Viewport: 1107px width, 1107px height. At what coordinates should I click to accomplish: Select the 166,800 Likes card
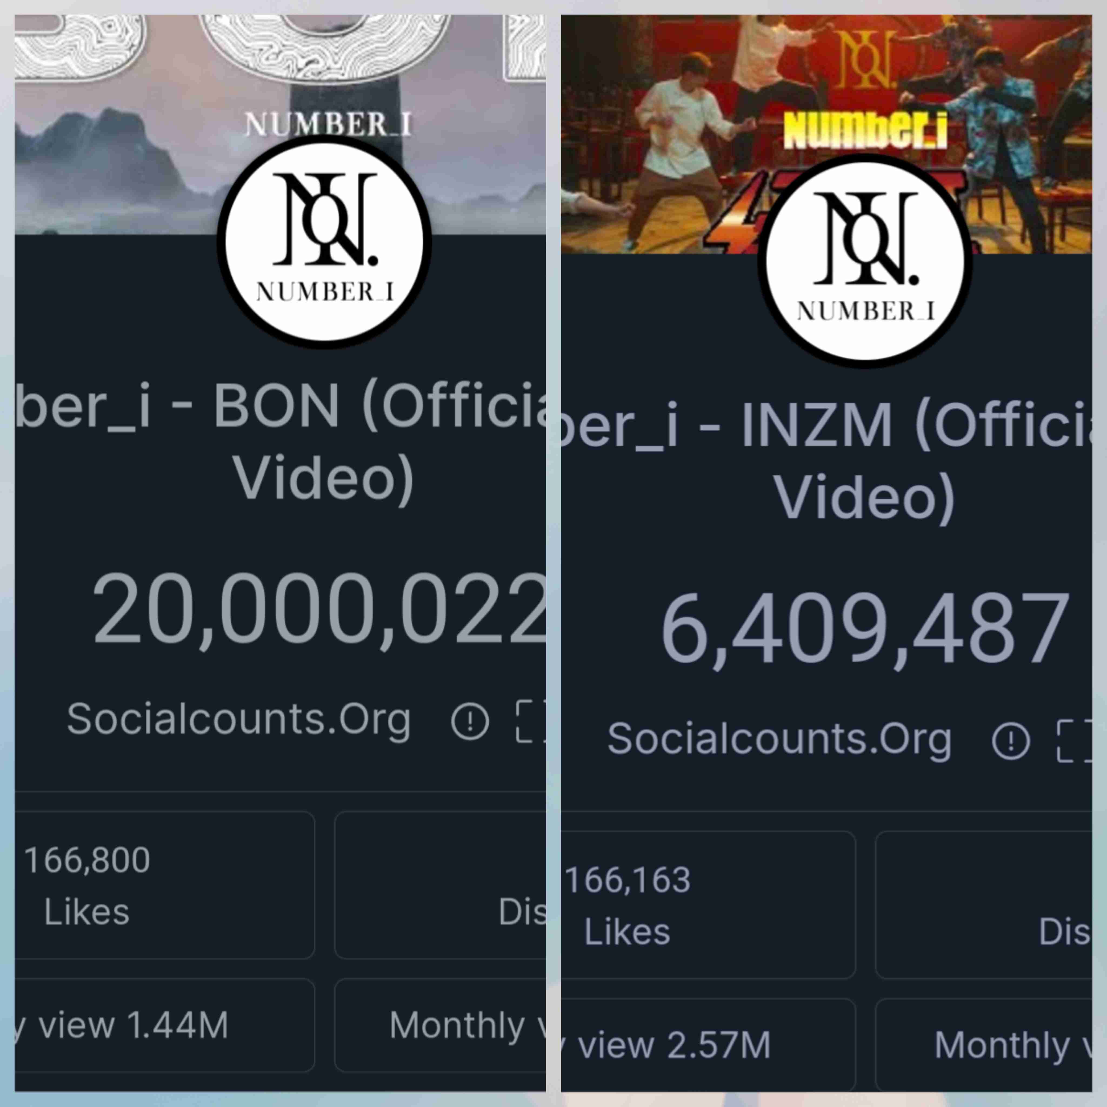(x=165, y=885)
